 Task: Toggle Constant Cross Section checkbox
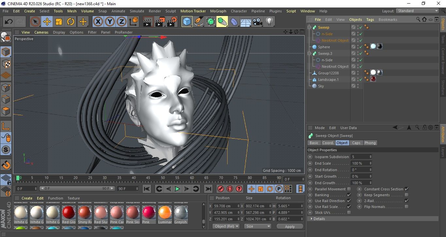click(406, 189)
